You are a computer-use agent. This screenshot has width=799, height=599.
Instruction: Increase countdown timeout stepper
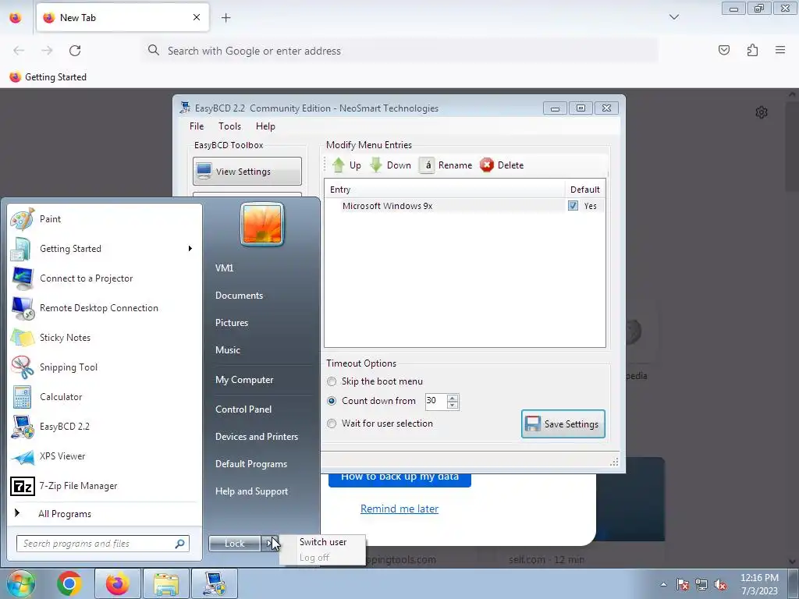coord(453,398)
